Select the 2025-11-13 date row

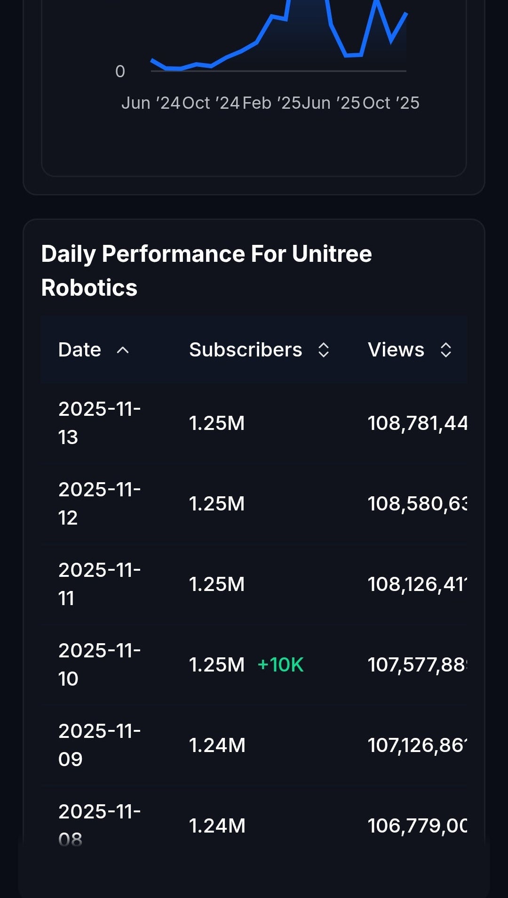point(99,423)
